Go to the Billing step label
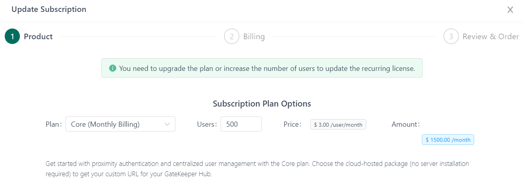 254,36
